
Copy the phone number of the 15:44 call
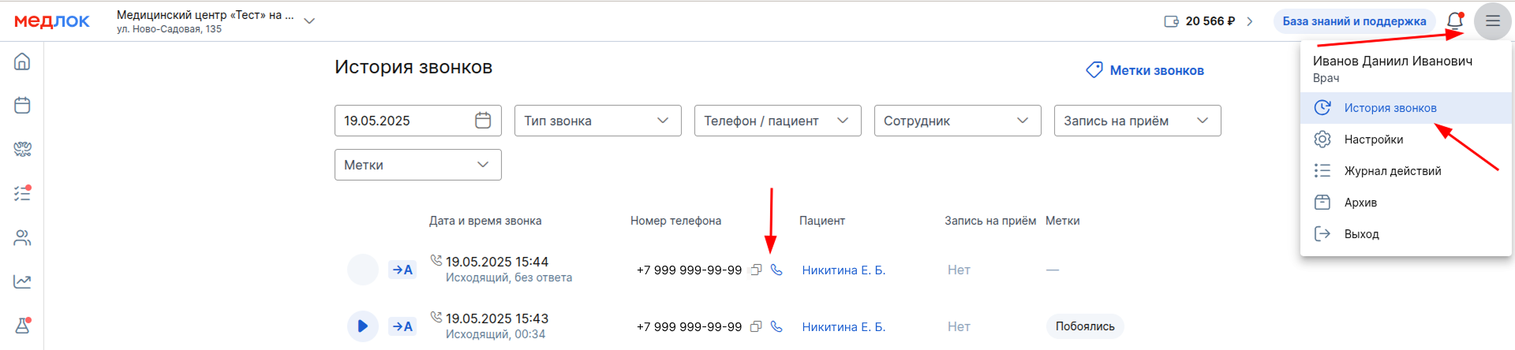756,270
